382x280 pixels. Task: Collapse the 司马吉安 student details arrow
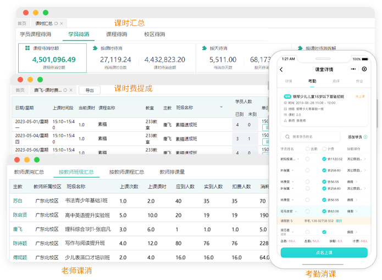point(296,211)
